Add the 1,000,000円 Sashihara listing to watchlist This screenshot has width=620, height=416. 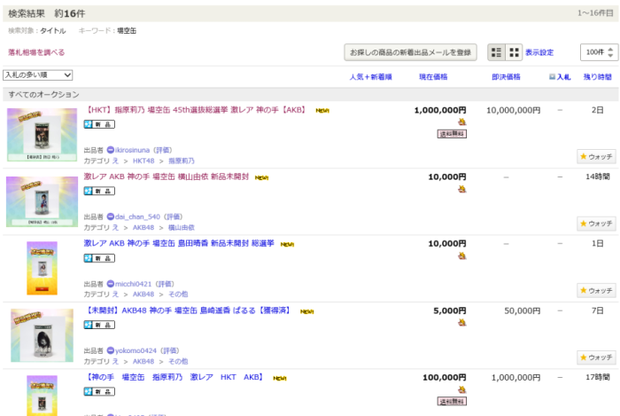[x=596, y=157]
